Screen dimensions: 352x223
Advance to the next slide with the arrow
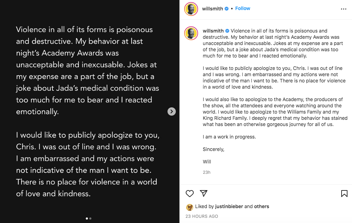pyautogui.click(x=172, y=111)
